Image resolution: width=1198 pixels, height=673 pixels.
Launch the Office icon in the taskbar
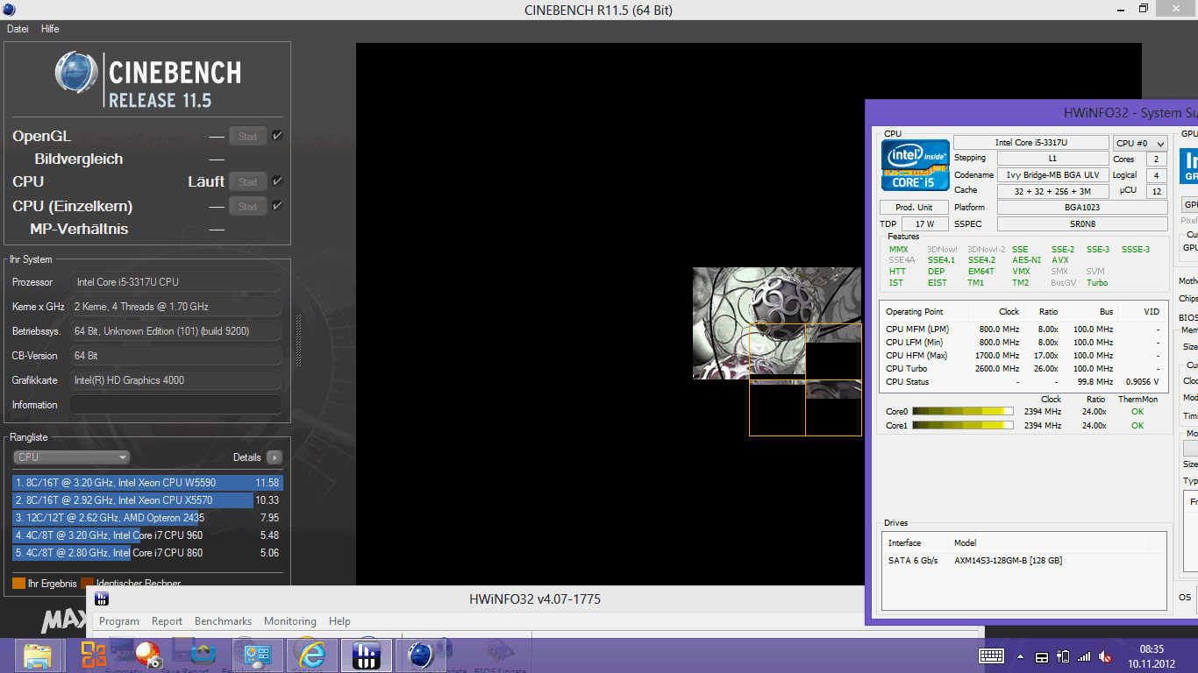[93, 655]
